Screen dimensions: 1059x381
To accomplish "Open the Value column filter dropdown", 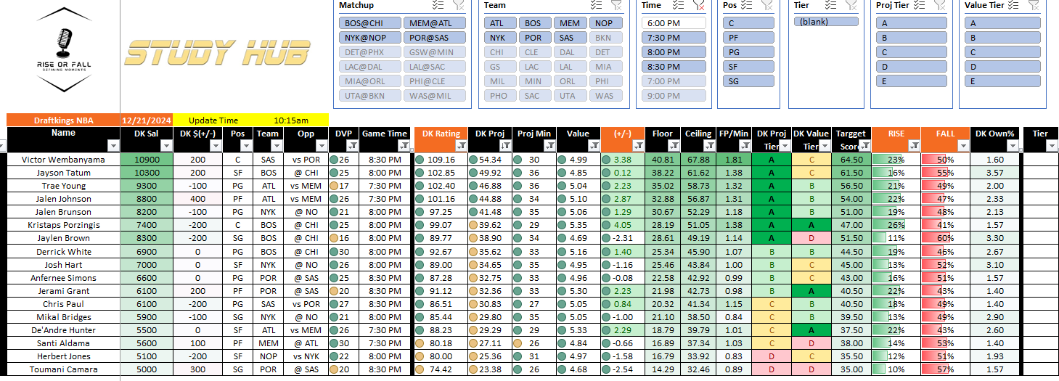I will tap(594, 146).
